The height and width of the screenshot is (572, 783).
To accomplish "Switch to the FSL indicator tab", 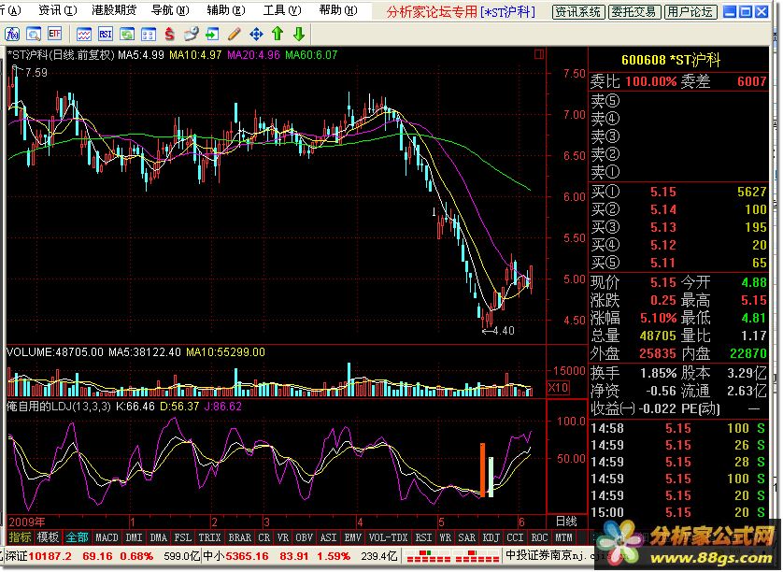I will tap(183, 538).
